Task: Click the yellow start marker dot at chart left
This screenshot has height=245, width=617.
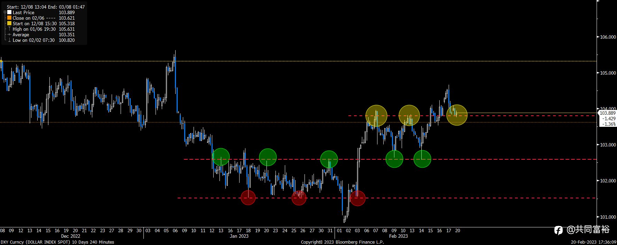Action: pyautogui.click(x=1, y=61)
